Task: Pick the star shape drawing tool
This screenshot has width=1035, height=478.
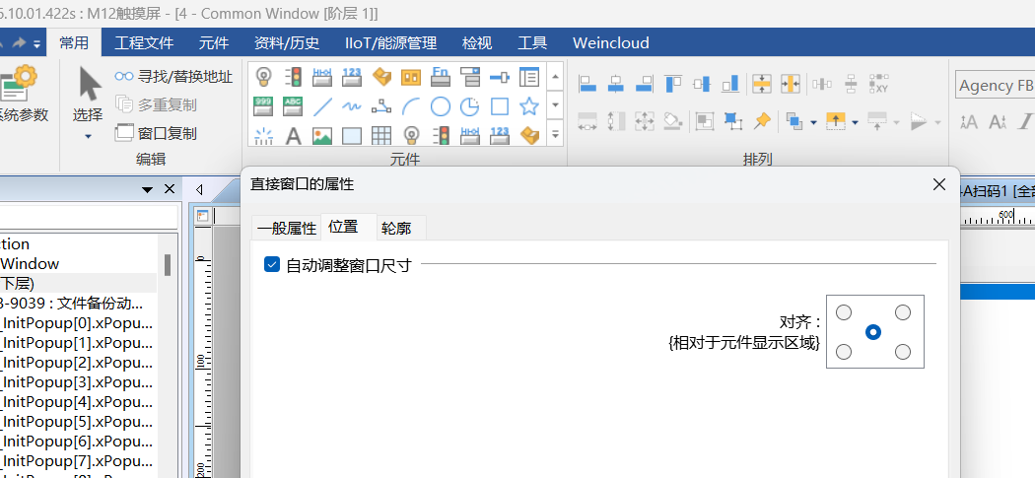Action: pyautogui.click(x=529, y=105)
